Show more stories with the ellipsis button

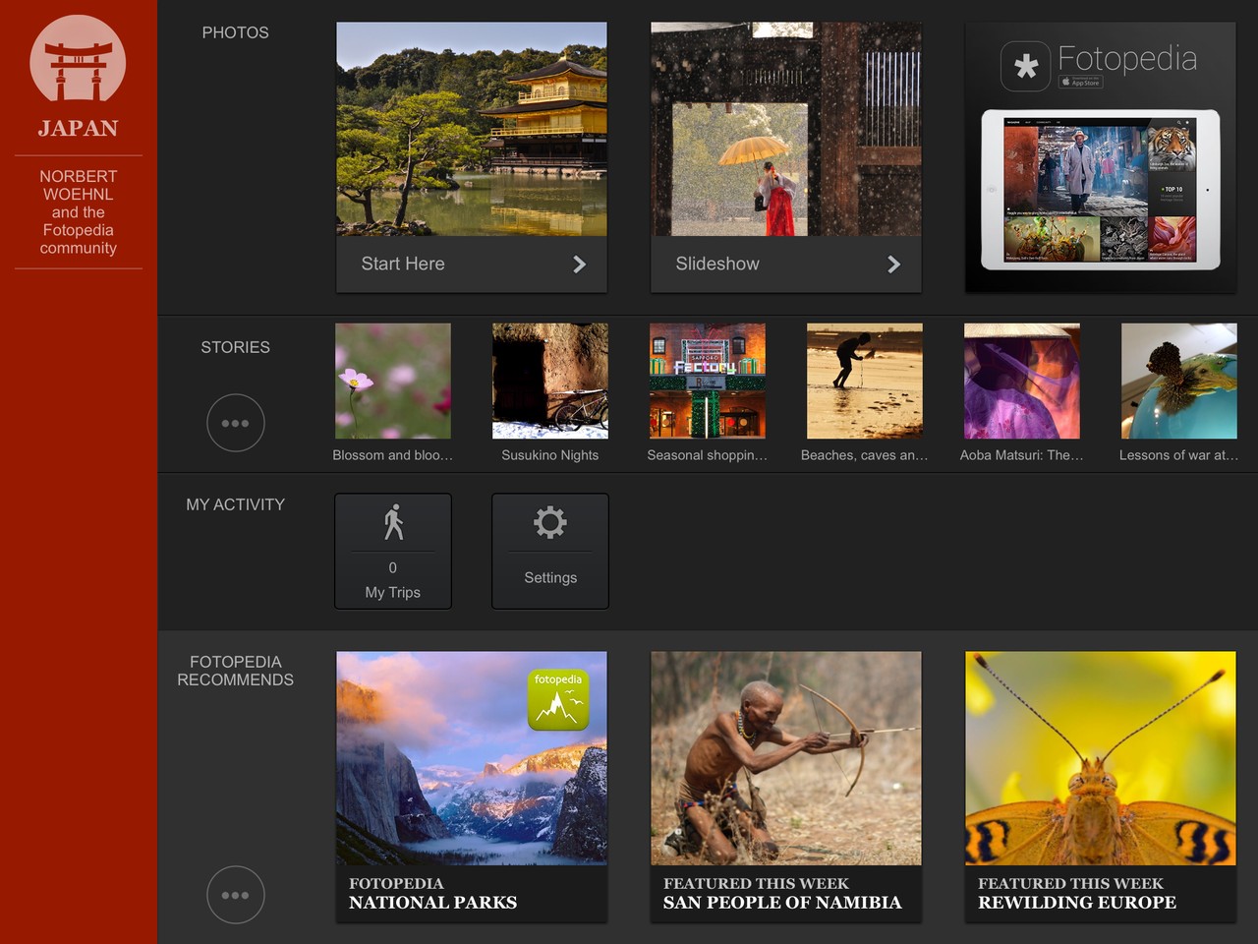(236, 423)
